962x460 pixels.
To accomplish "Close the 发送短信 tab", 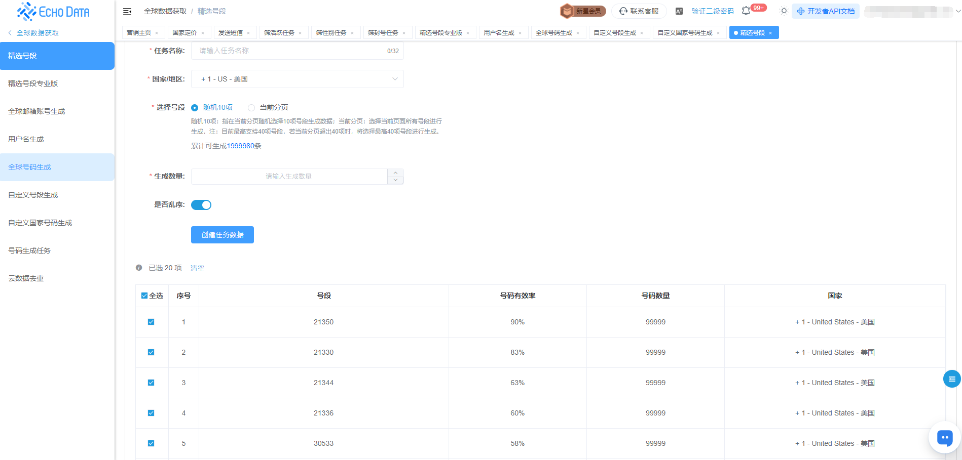I will point(248,33).
